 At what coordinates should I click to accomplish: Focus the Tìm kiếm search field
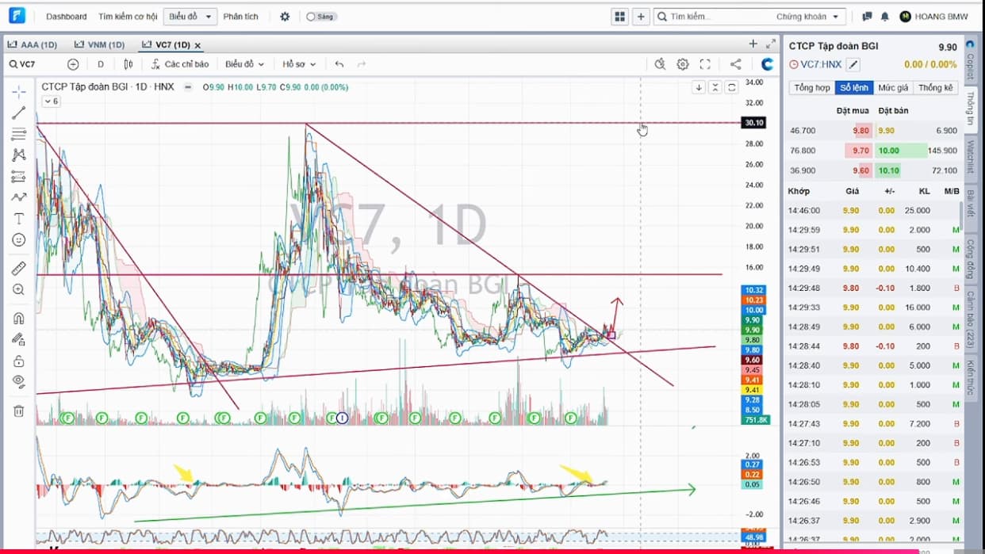[714, 17]
